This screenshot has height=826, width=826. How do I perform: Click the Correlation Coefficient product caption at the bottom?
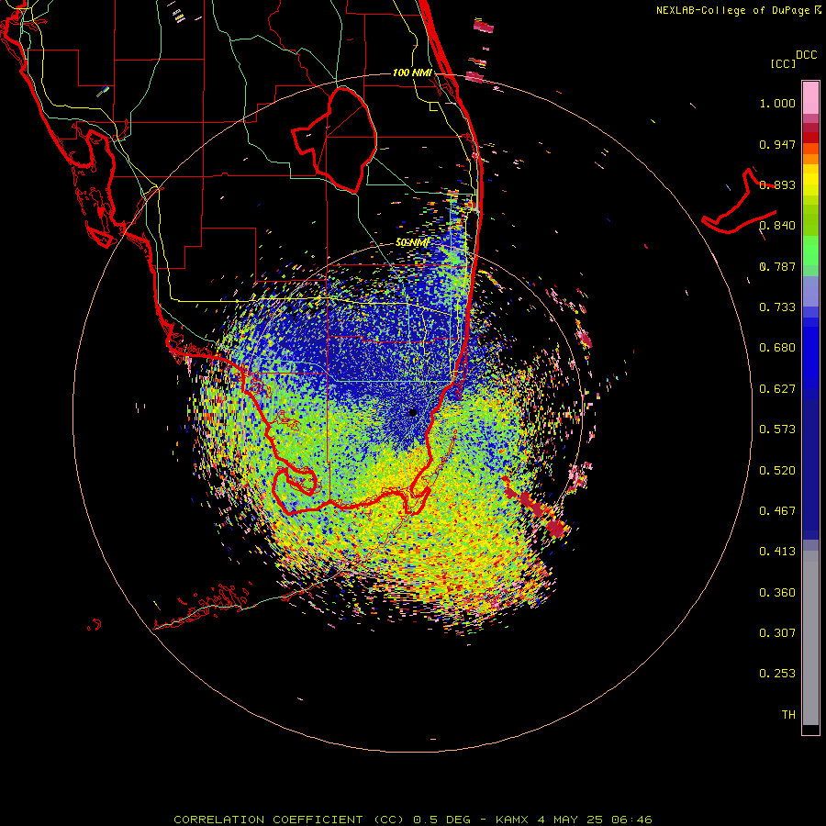[413, 820]
